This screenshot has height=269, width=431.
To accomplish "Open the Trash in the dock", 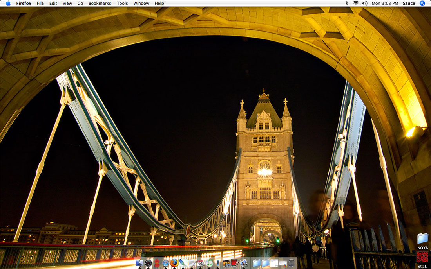I will pyautogui.click(x=292, y=264).
